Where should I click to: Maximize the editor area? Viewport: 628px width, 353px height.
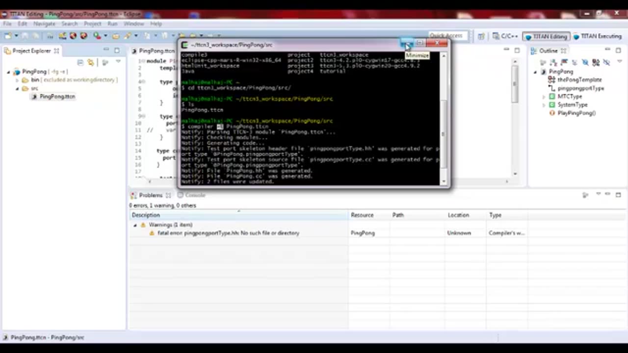point(517,50)
